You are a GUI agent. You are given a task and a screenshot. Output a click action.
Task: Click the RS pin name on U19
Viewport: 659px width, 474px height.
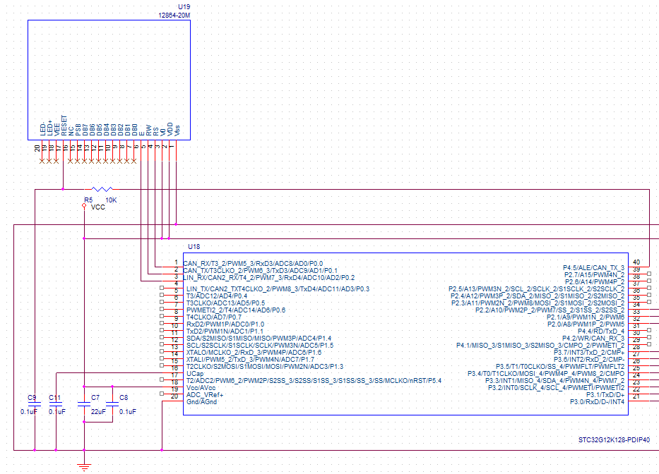click(x=155, y=131)
